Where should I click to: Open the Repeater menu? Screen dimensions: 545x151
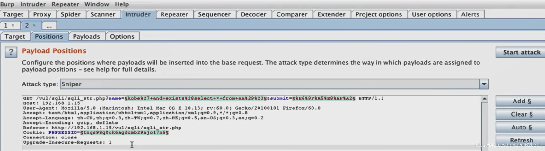(x=65, y=4)
